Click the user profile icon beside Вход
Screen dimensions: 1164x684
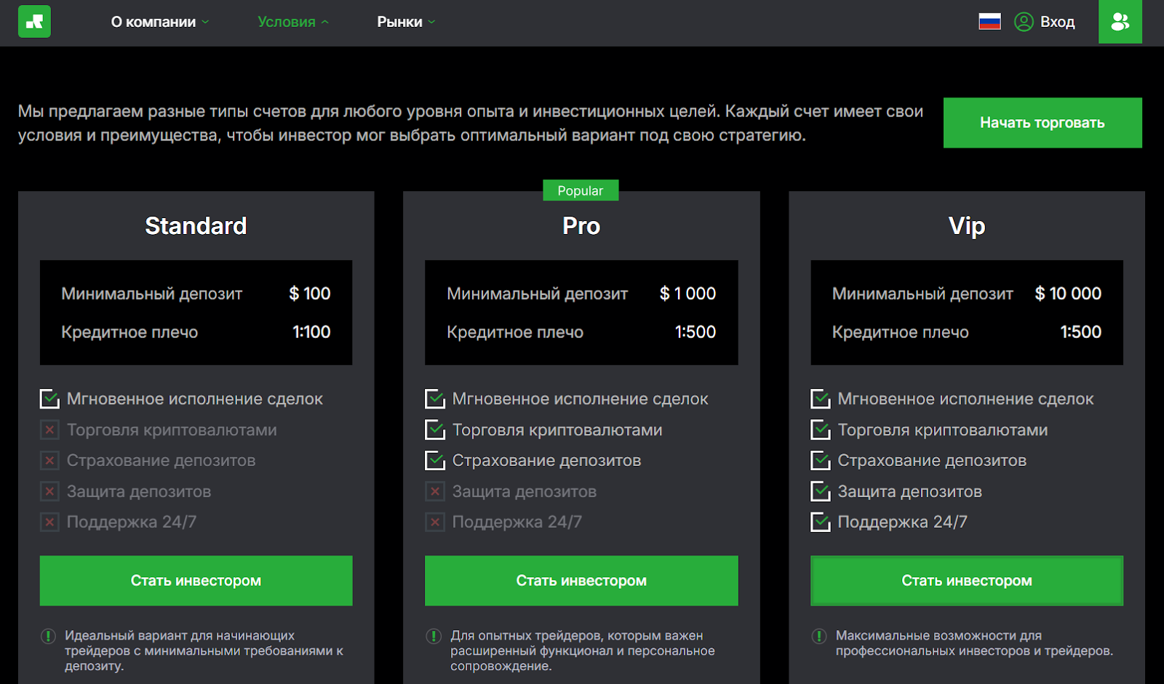tap(1024, 22)
